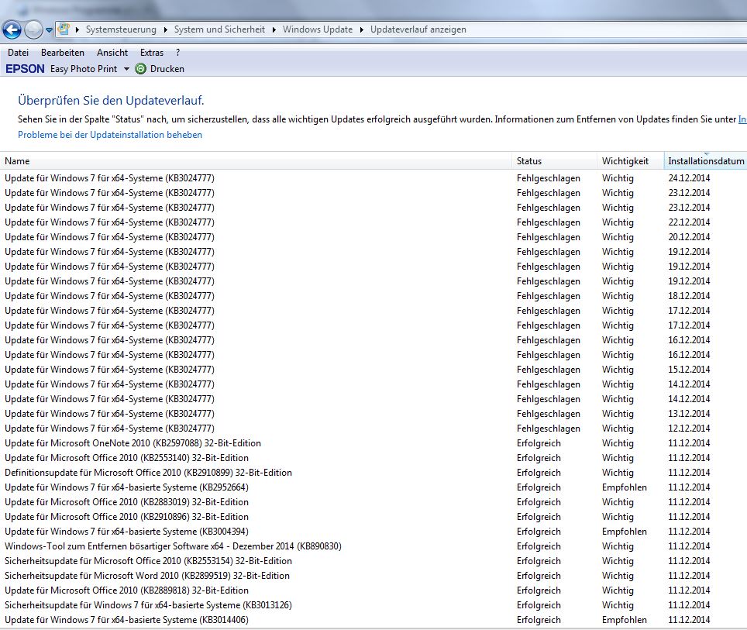The width and height of the screenshot is (747, 630).
Task: Open Probleme bei der Updateinstallation beheben link
Action: click(x=110, y=135)
